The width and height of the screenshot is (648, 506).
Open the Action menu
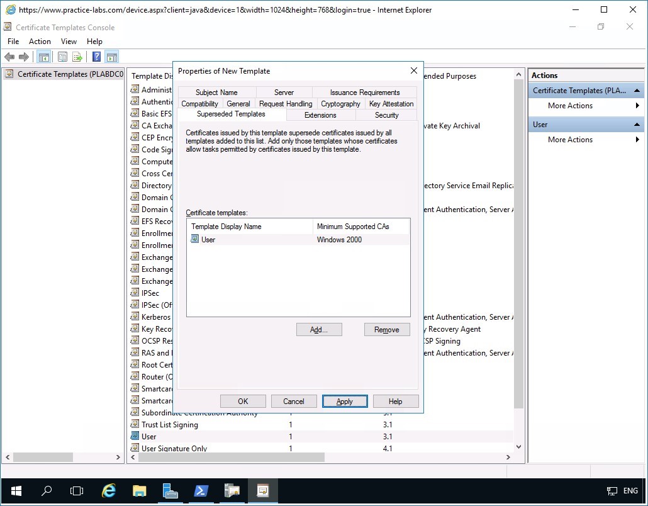pyautogui.click(x=39, y=41)
